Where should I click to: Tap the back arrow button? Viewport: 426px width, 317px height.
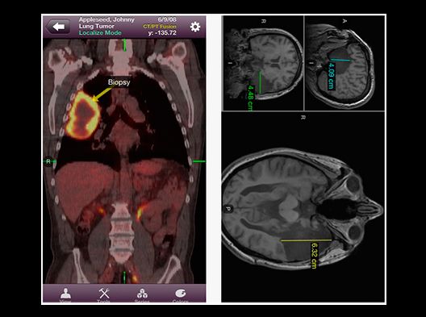58,27
